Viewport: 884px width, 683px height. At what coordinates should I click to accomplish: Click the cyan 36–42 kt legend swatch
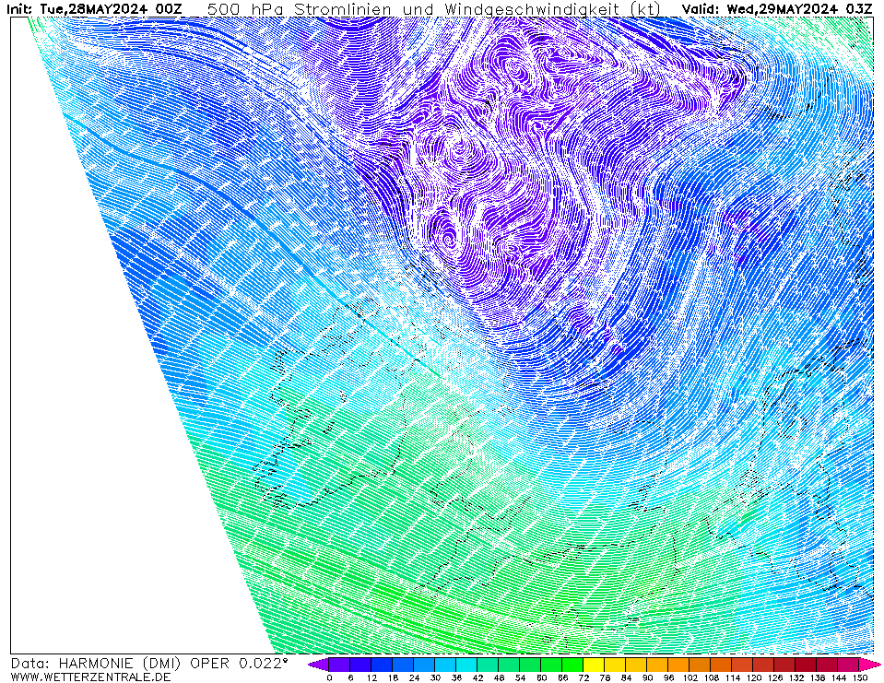(x=466, y=665)
